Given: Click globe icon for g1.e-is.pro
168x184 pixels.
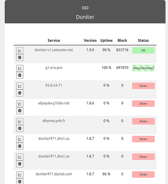Looking at the screenshot, I should (x=20, y=75).
